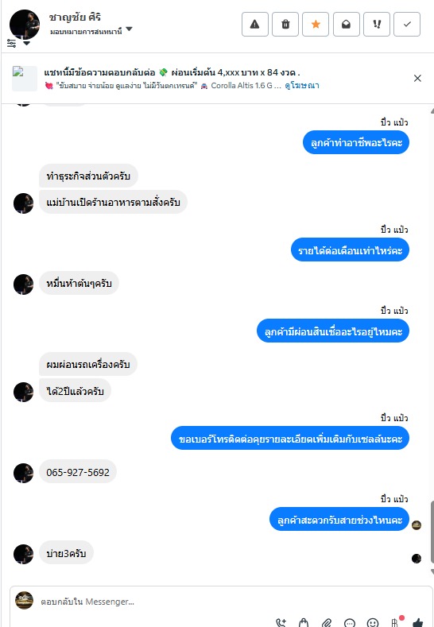This screenshot has height=627, width=434.
Task: Open the filter sliders icon under avatar
Action: tap(12, 43)
